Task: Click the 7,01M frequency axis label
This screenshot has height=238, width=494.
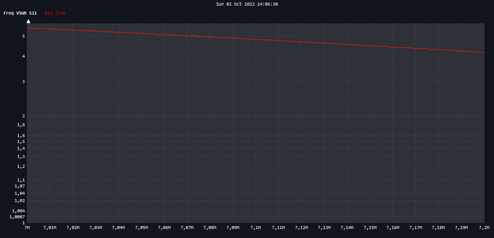Action: tap(50, 228)
